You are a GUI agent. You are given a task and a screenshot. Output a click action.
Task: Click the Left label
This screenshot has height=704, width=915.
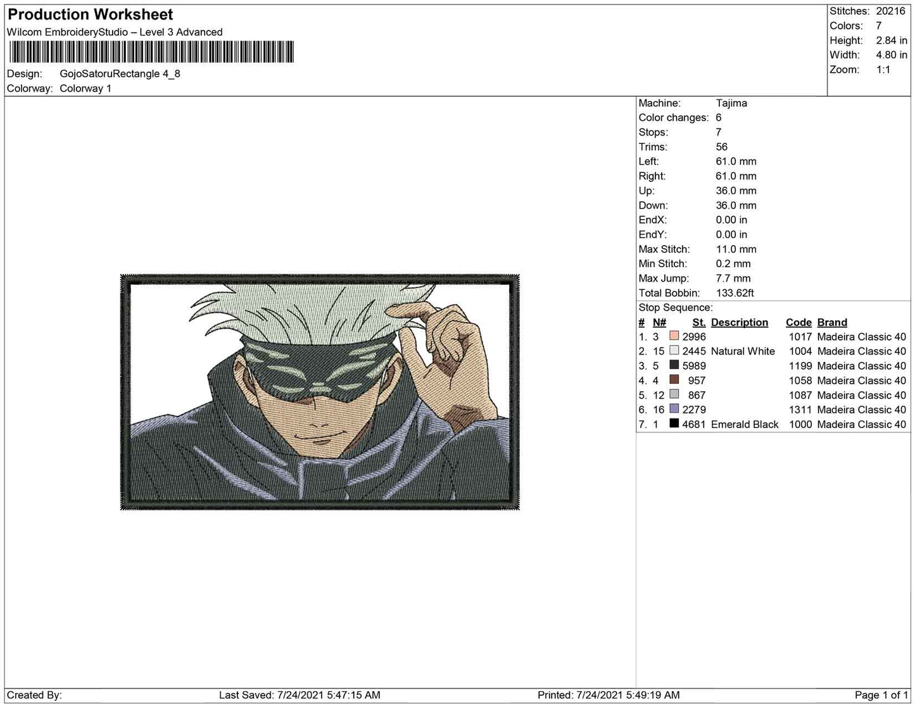[649, 161]
